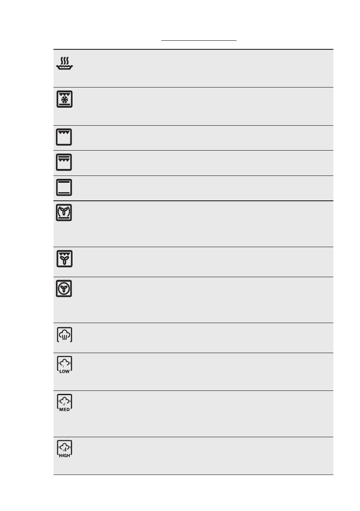Click the turbo grill icon with fan below triangles
Screen dimensions: 360x511
point(64,259)
